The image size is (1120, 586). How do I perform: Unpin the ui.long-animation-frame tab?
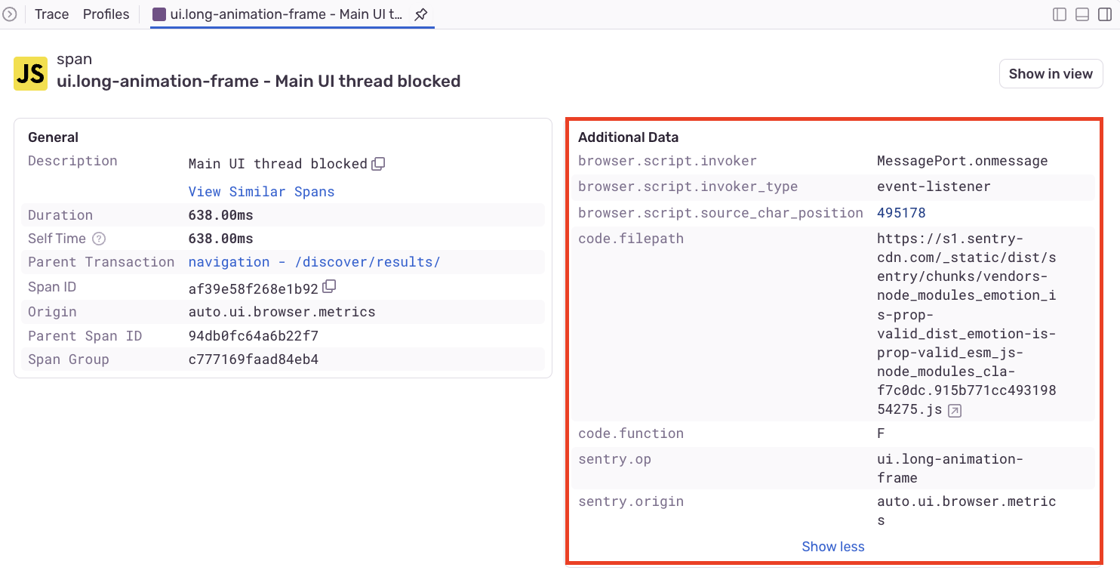420,14
